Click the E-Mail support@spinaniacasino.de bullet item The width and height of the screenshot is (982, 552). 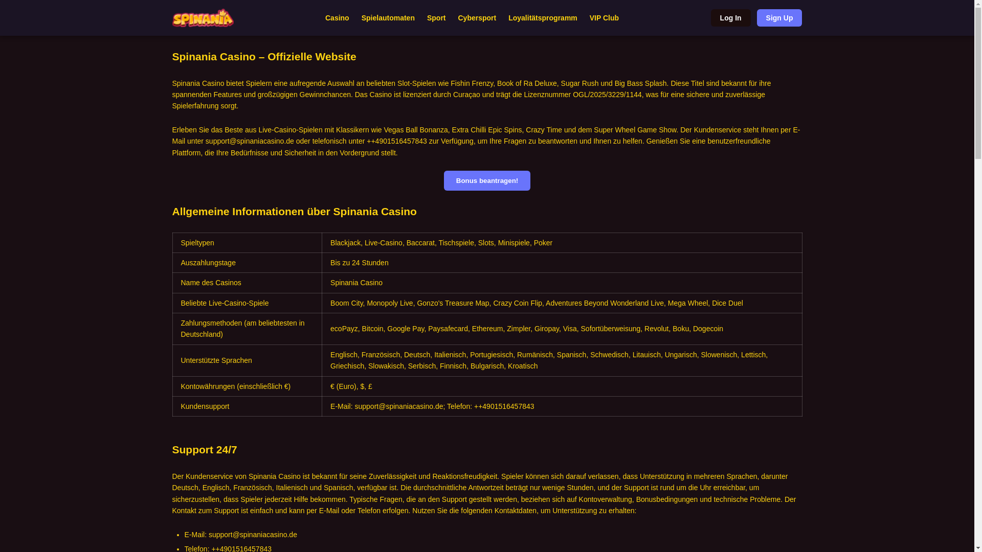click(x=240, y=535)
